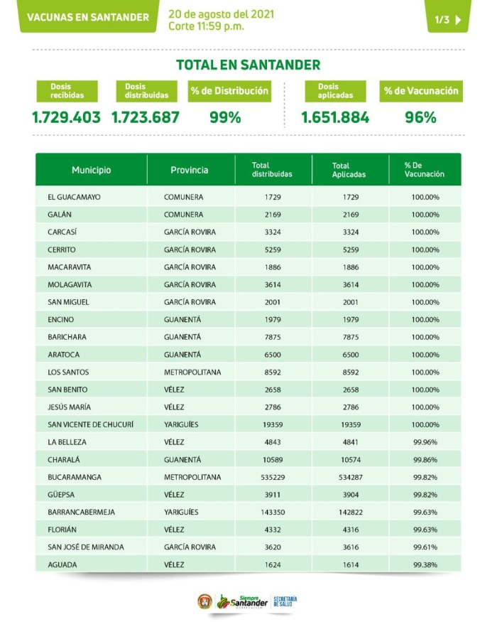The height and width of the screenshot is (622, 497).
Task: Select the El Guacamayo row
Action: [x=248, y=197]
